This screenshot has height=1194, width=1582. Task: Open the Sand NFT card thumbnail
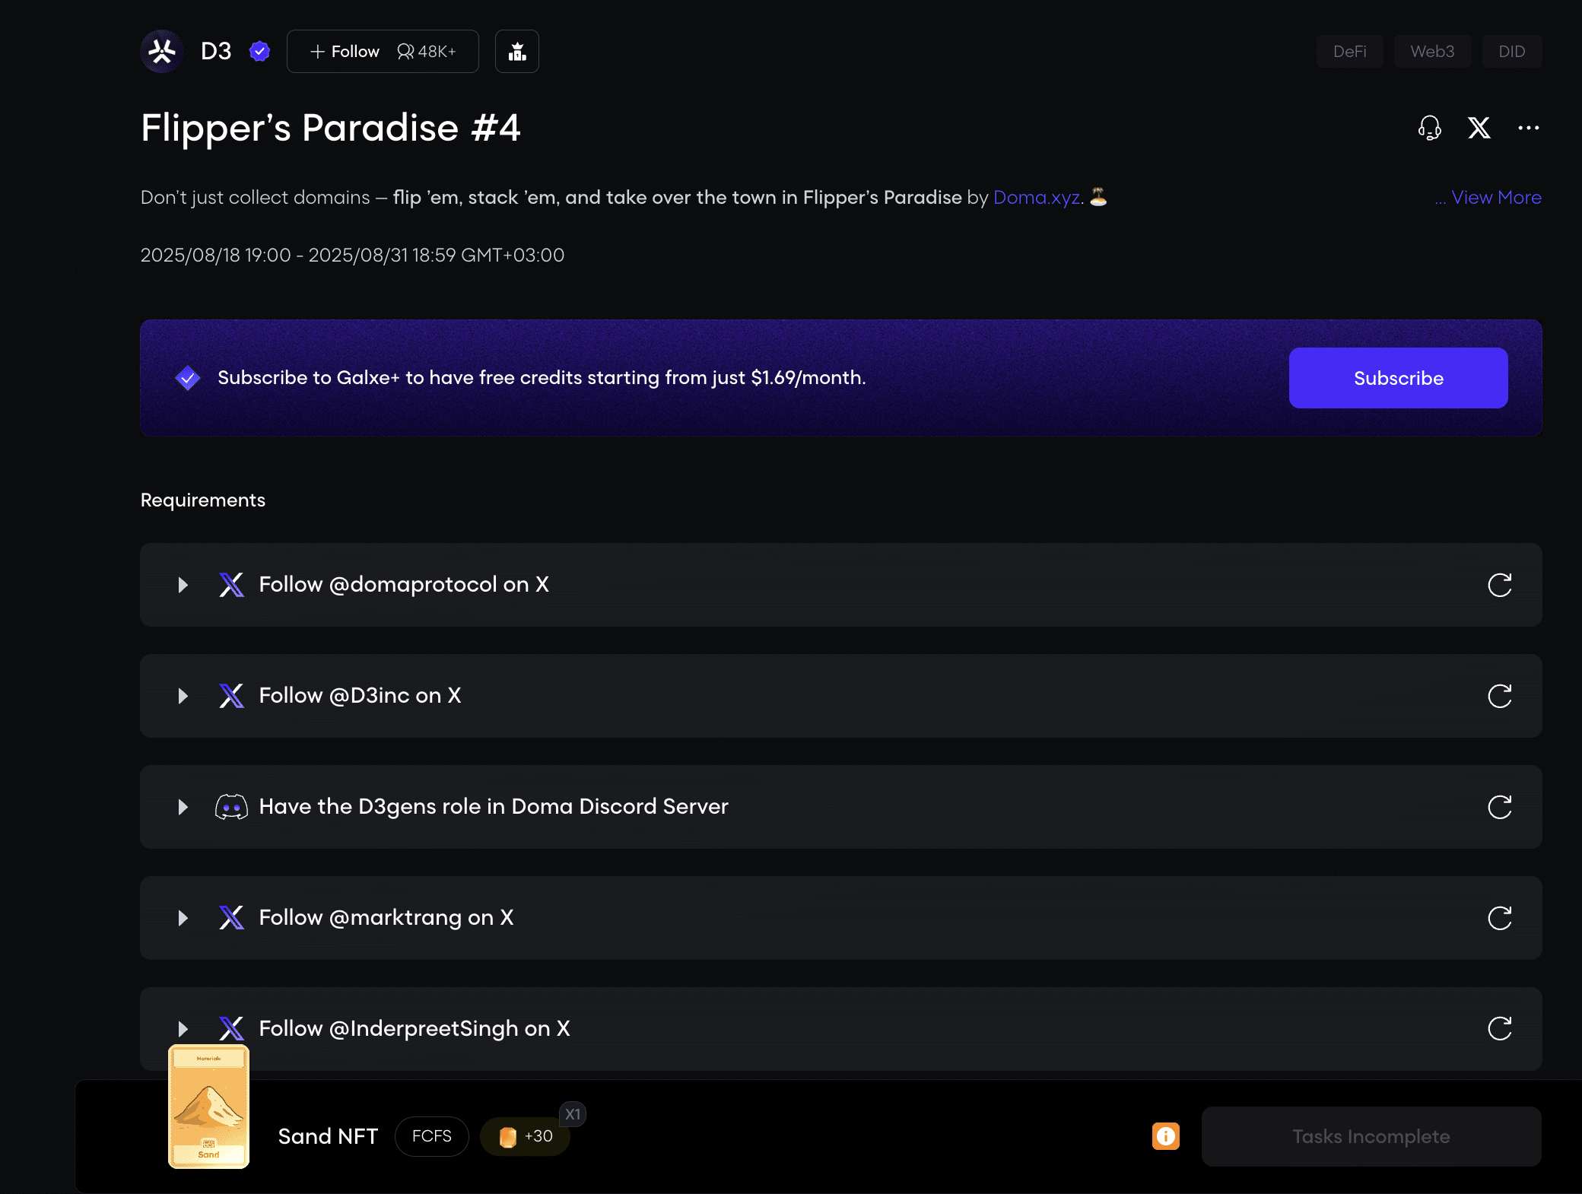coord(208,1107)
